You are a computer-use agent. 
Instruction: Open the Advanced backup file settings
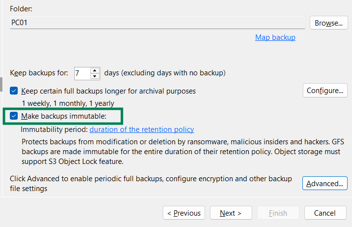(x=324, y=184)
